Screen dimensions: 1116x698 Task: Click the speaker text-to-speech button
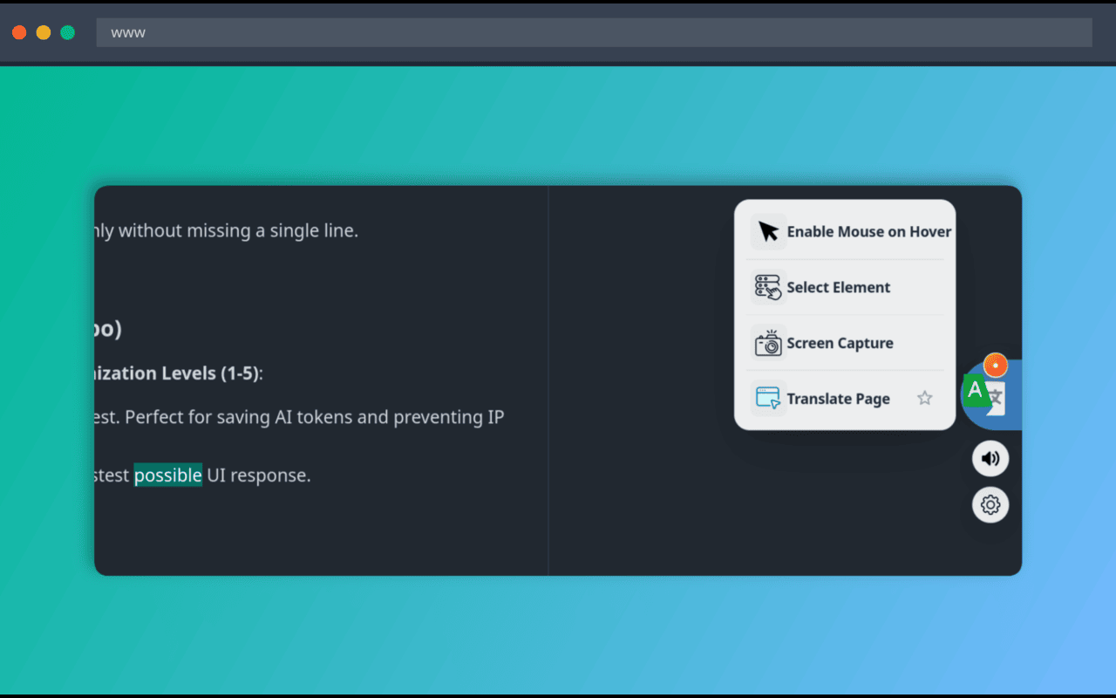tap(990, 458)
